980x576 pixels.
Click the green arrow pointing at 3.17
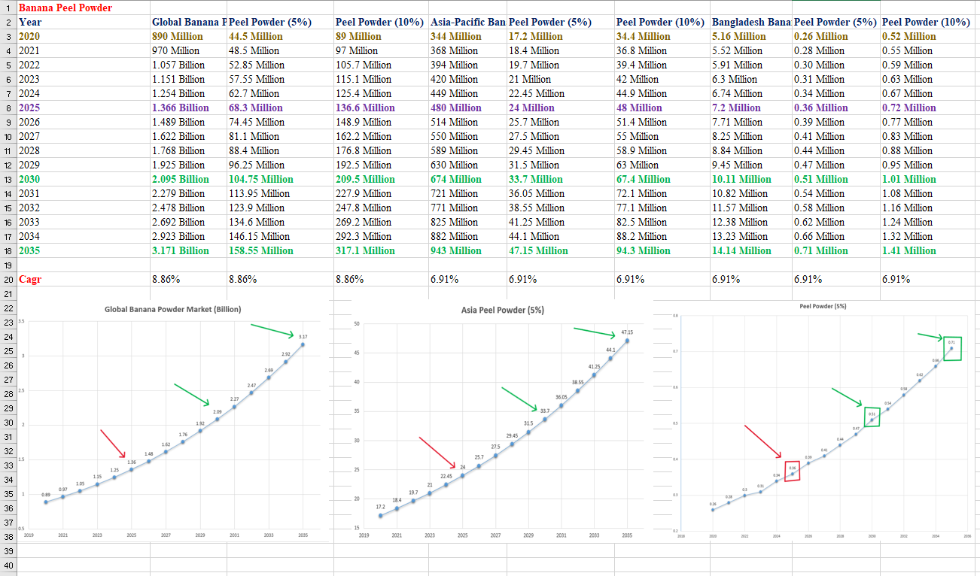[272, 329]
